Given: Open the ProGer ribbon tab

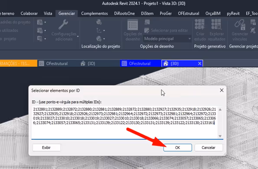Looking at the screenshot, I should point(166,13).
